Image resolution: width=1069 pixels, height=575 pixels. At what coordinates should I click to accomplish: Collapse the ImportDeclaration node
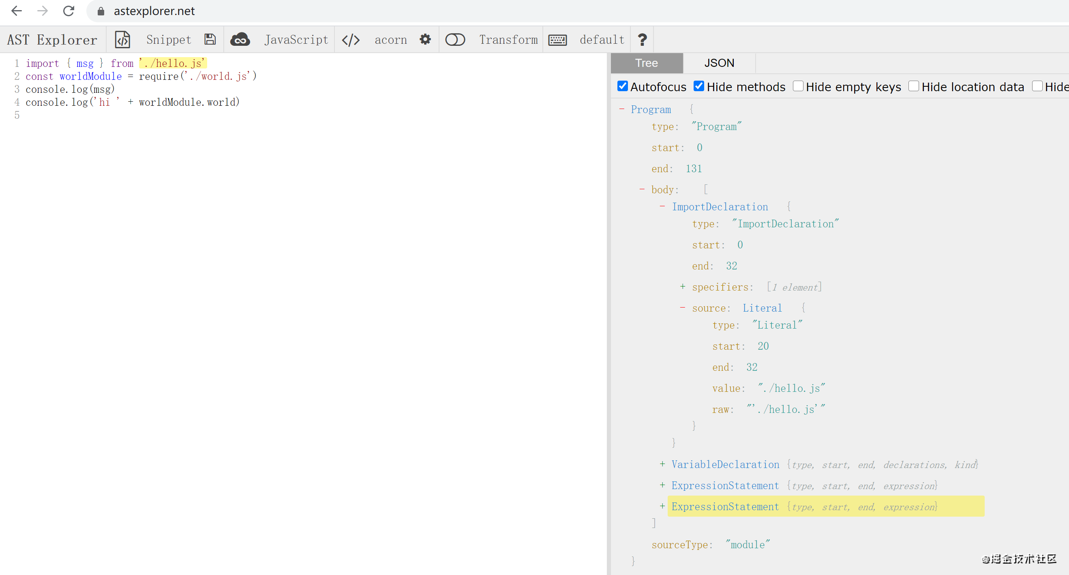tap(662, 207)
